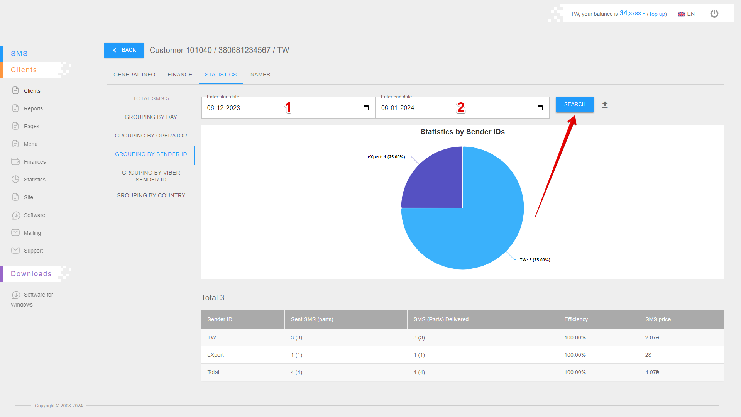Open the Software download icon
The height and width of the screenshot is (417, 741).
tap(16, 215)
